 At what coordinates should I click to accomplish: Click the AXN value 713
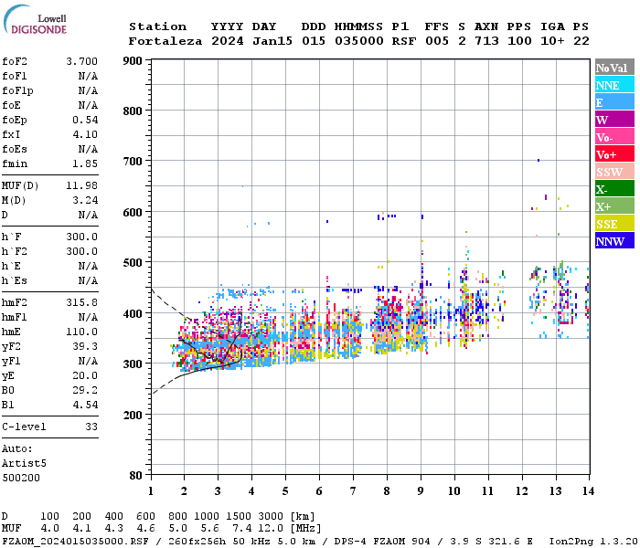(x=486, y=41)
